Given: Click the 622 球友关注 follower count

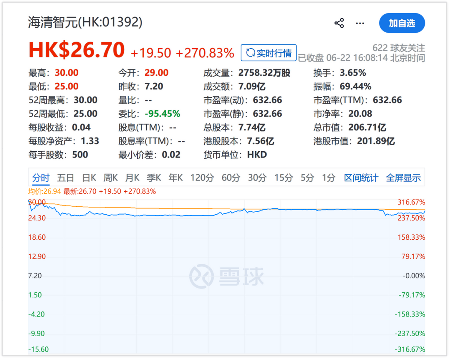Looking at the screenshot, I should point(399,48).
